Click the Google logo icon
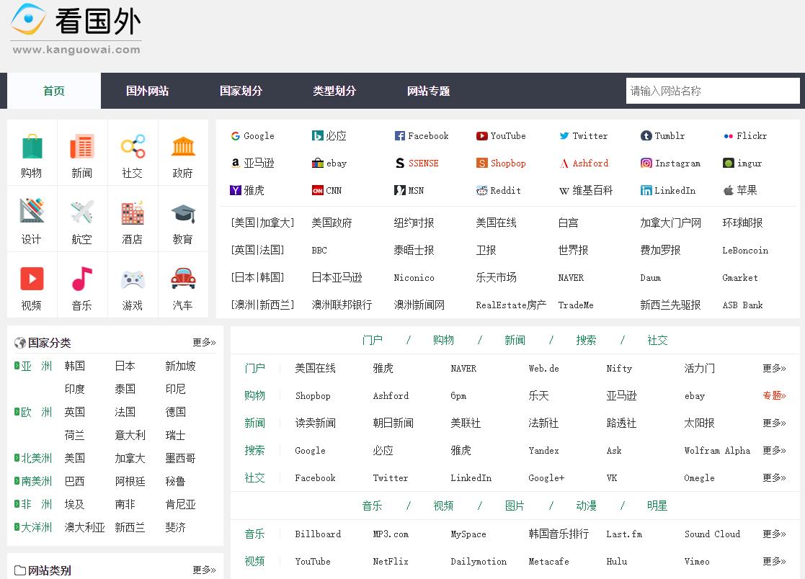Screen dimensions: 805x579 coord(236,136)
